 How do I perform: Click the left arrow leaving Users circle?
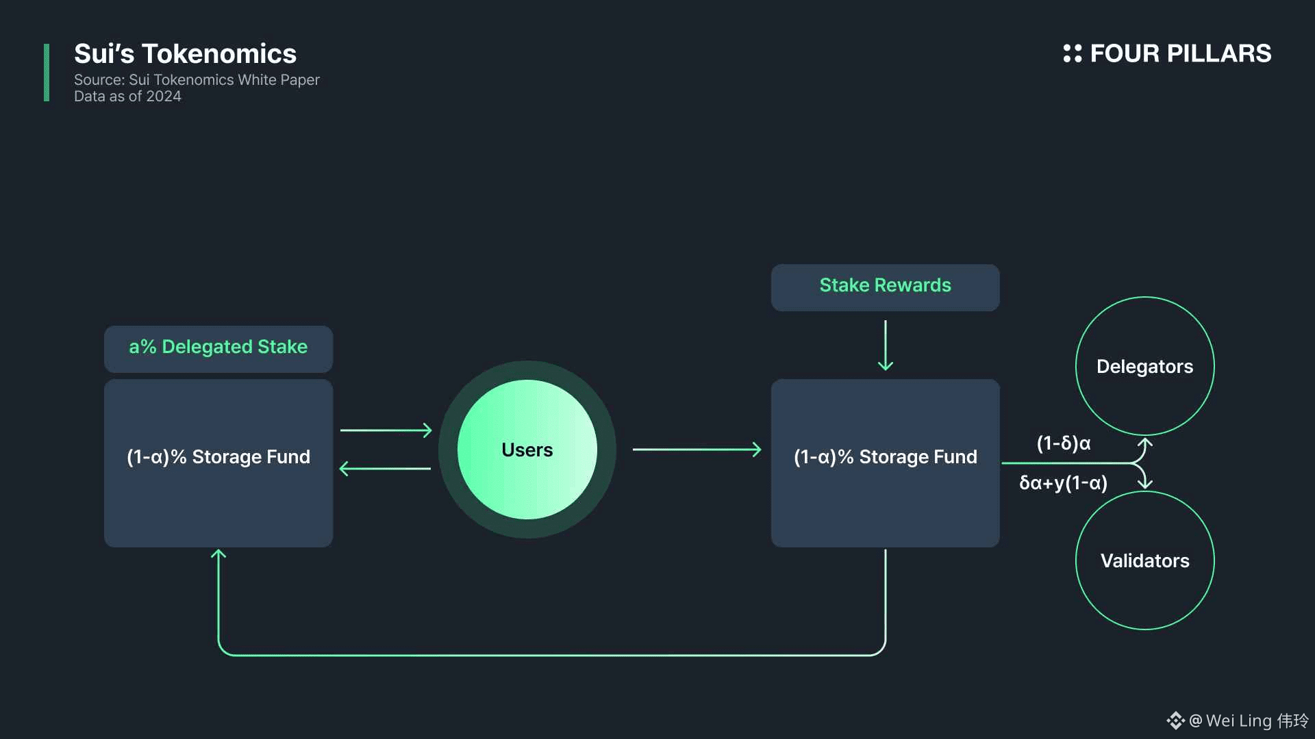pos(386,469)
